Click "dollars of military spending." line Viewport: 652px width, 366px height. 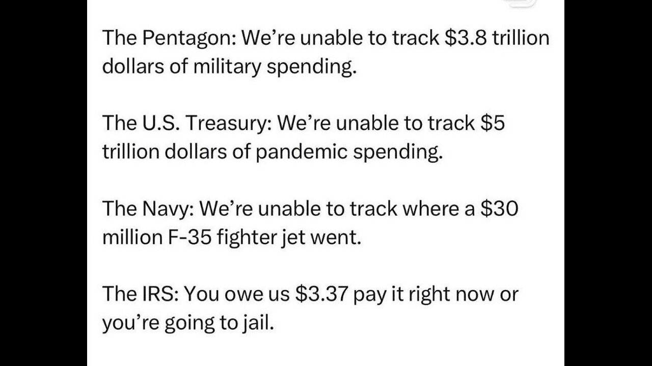(x=228, y=68)
